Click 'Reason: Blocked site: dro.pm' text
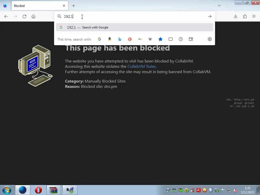Viewport: 260px width, 195px height. pyautogui.click(x=91, y=87)
